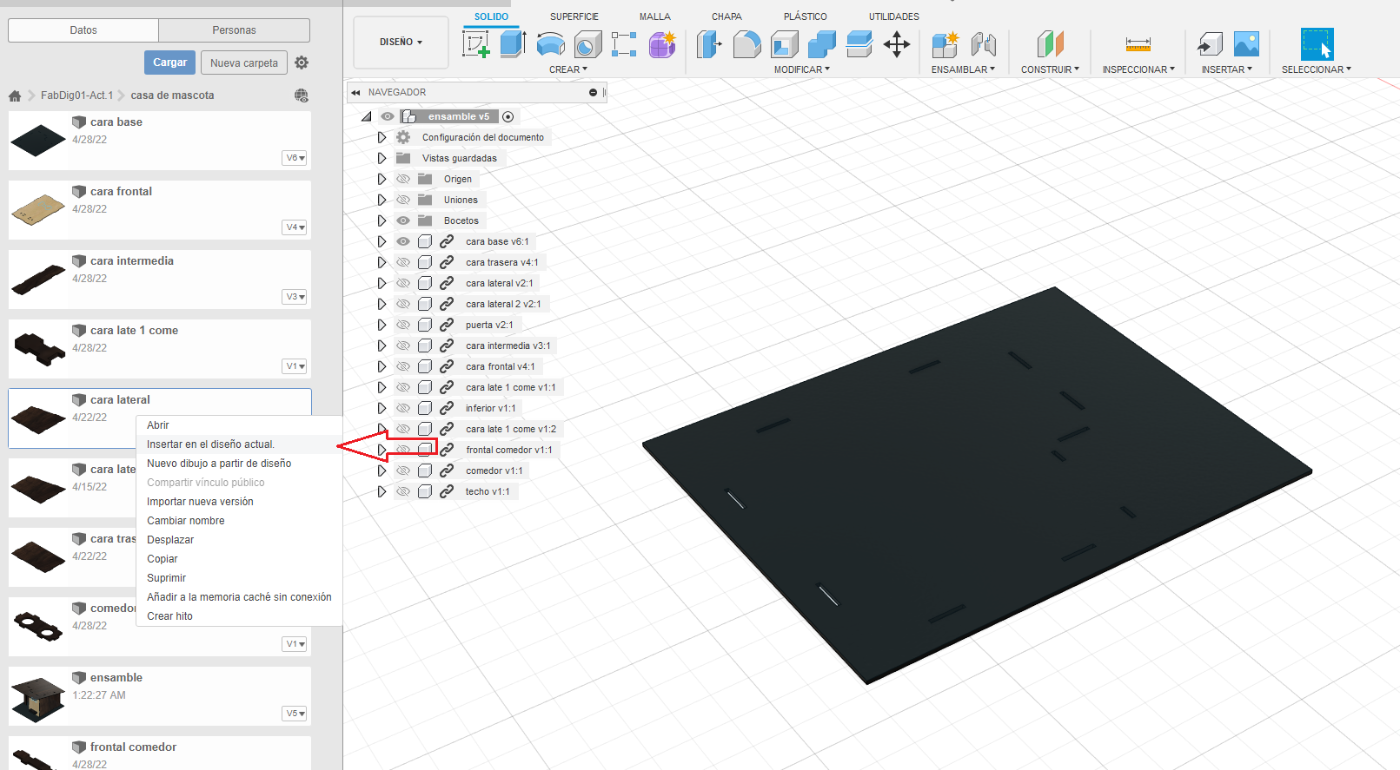Open the Modificar dropdown menu
This screenshot has width=1400, height=770.
click(802, 69)
